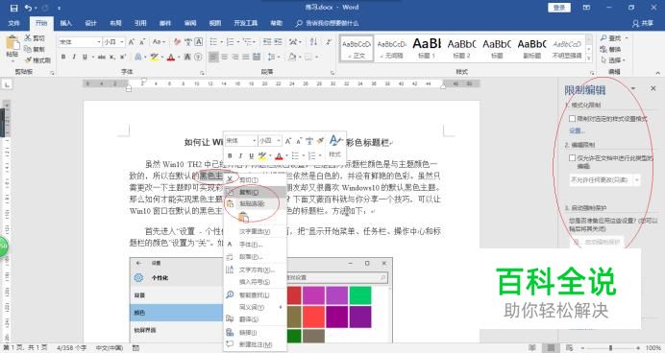The height and width of the screenshot is (353, 665).
Task: Apply strikethrough from the ribbon
Action: (x=101, y=57)
